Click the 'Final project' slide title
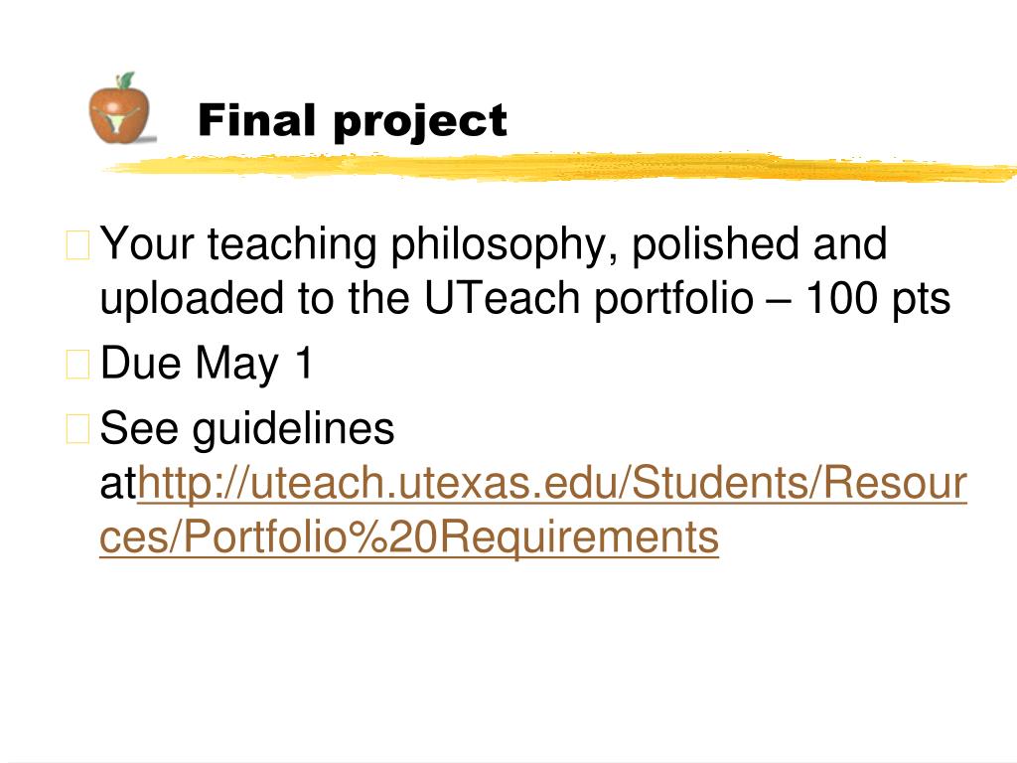 [x=353, y=122]
